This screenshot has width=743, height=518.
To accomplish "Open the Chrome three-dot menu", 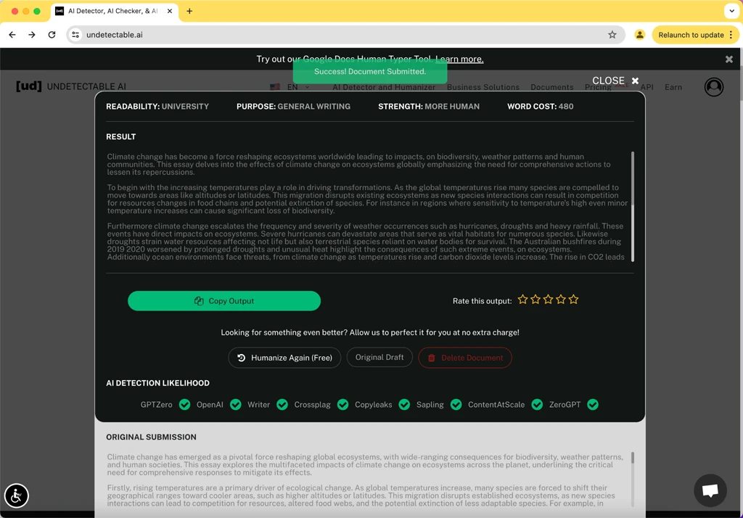I will click(731, 35).
